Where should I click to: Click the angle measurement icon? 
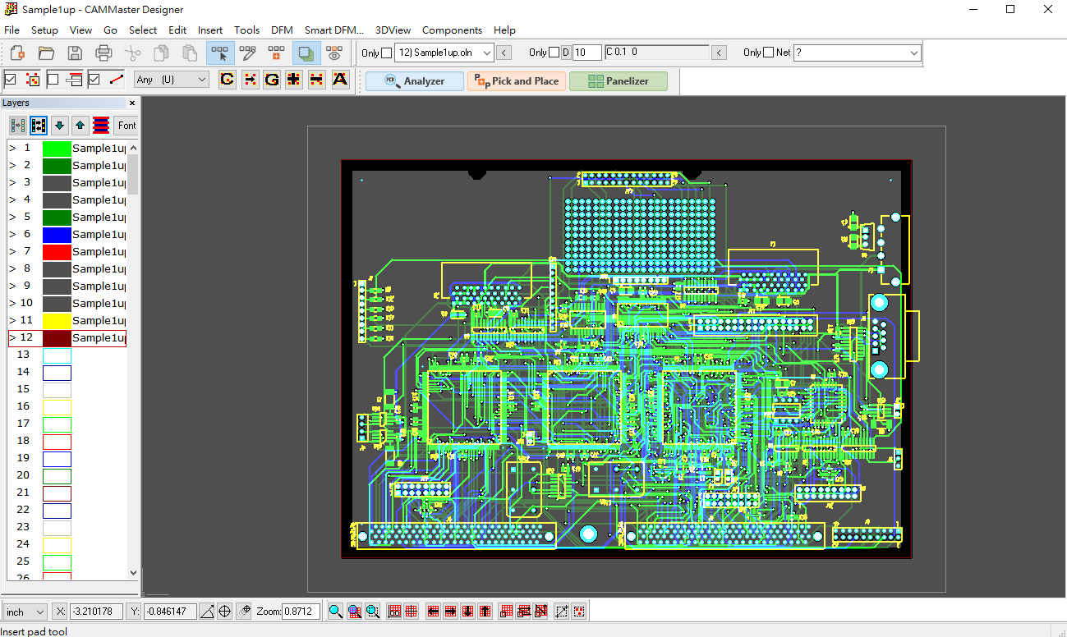pos(207,612)
